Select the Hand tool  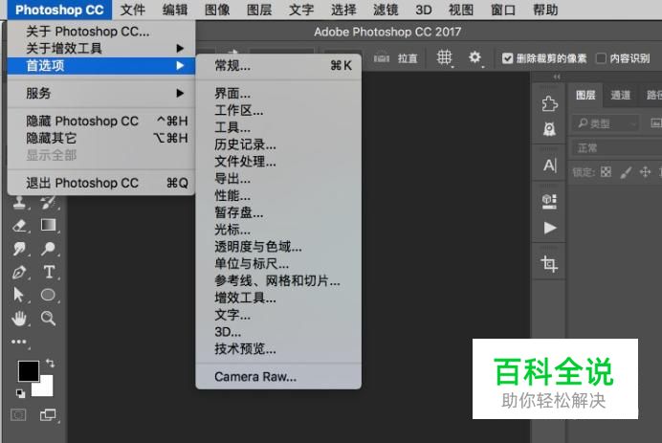tap(18, 319)
